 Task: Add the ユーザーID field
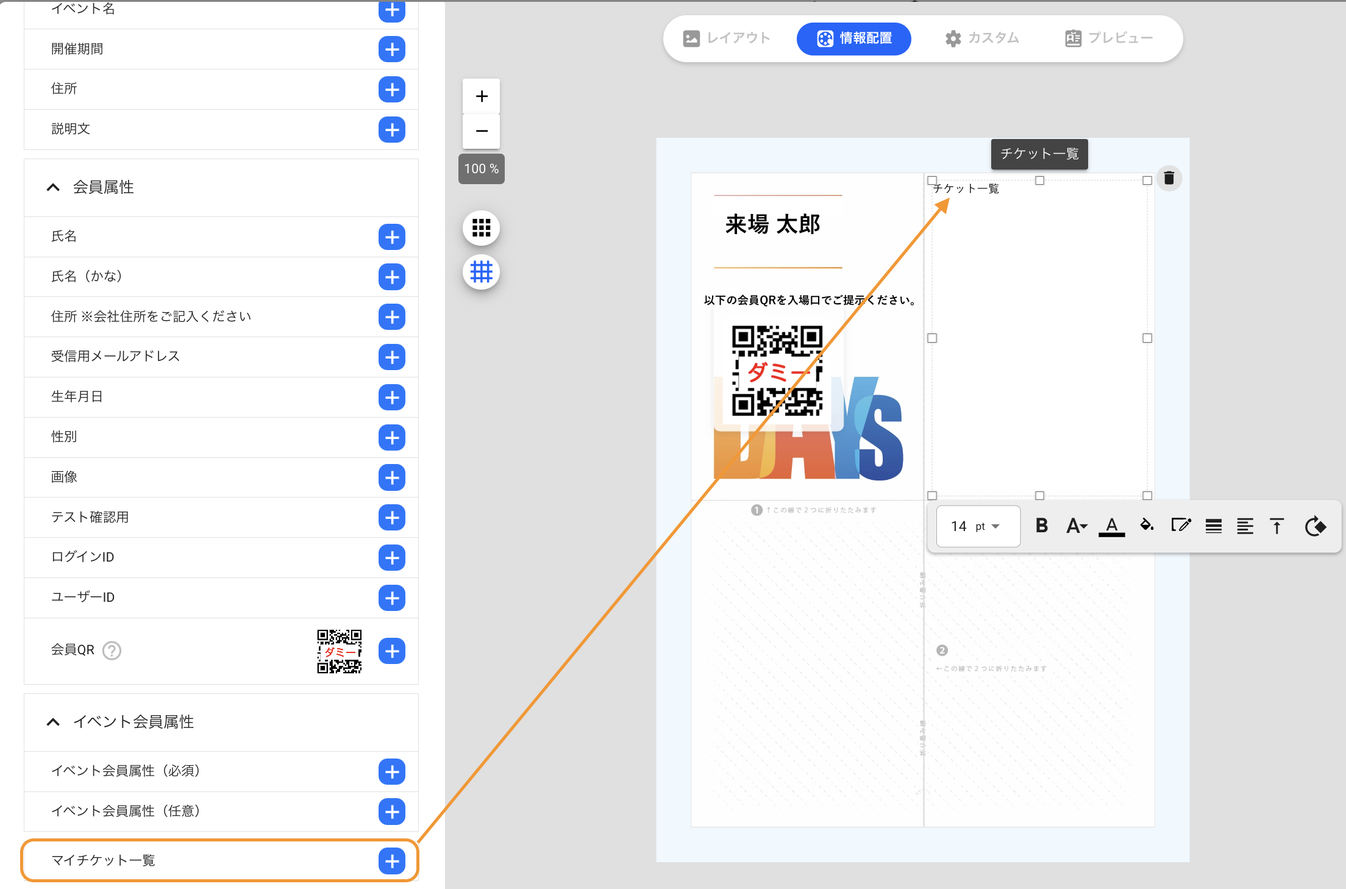[391, 598]
